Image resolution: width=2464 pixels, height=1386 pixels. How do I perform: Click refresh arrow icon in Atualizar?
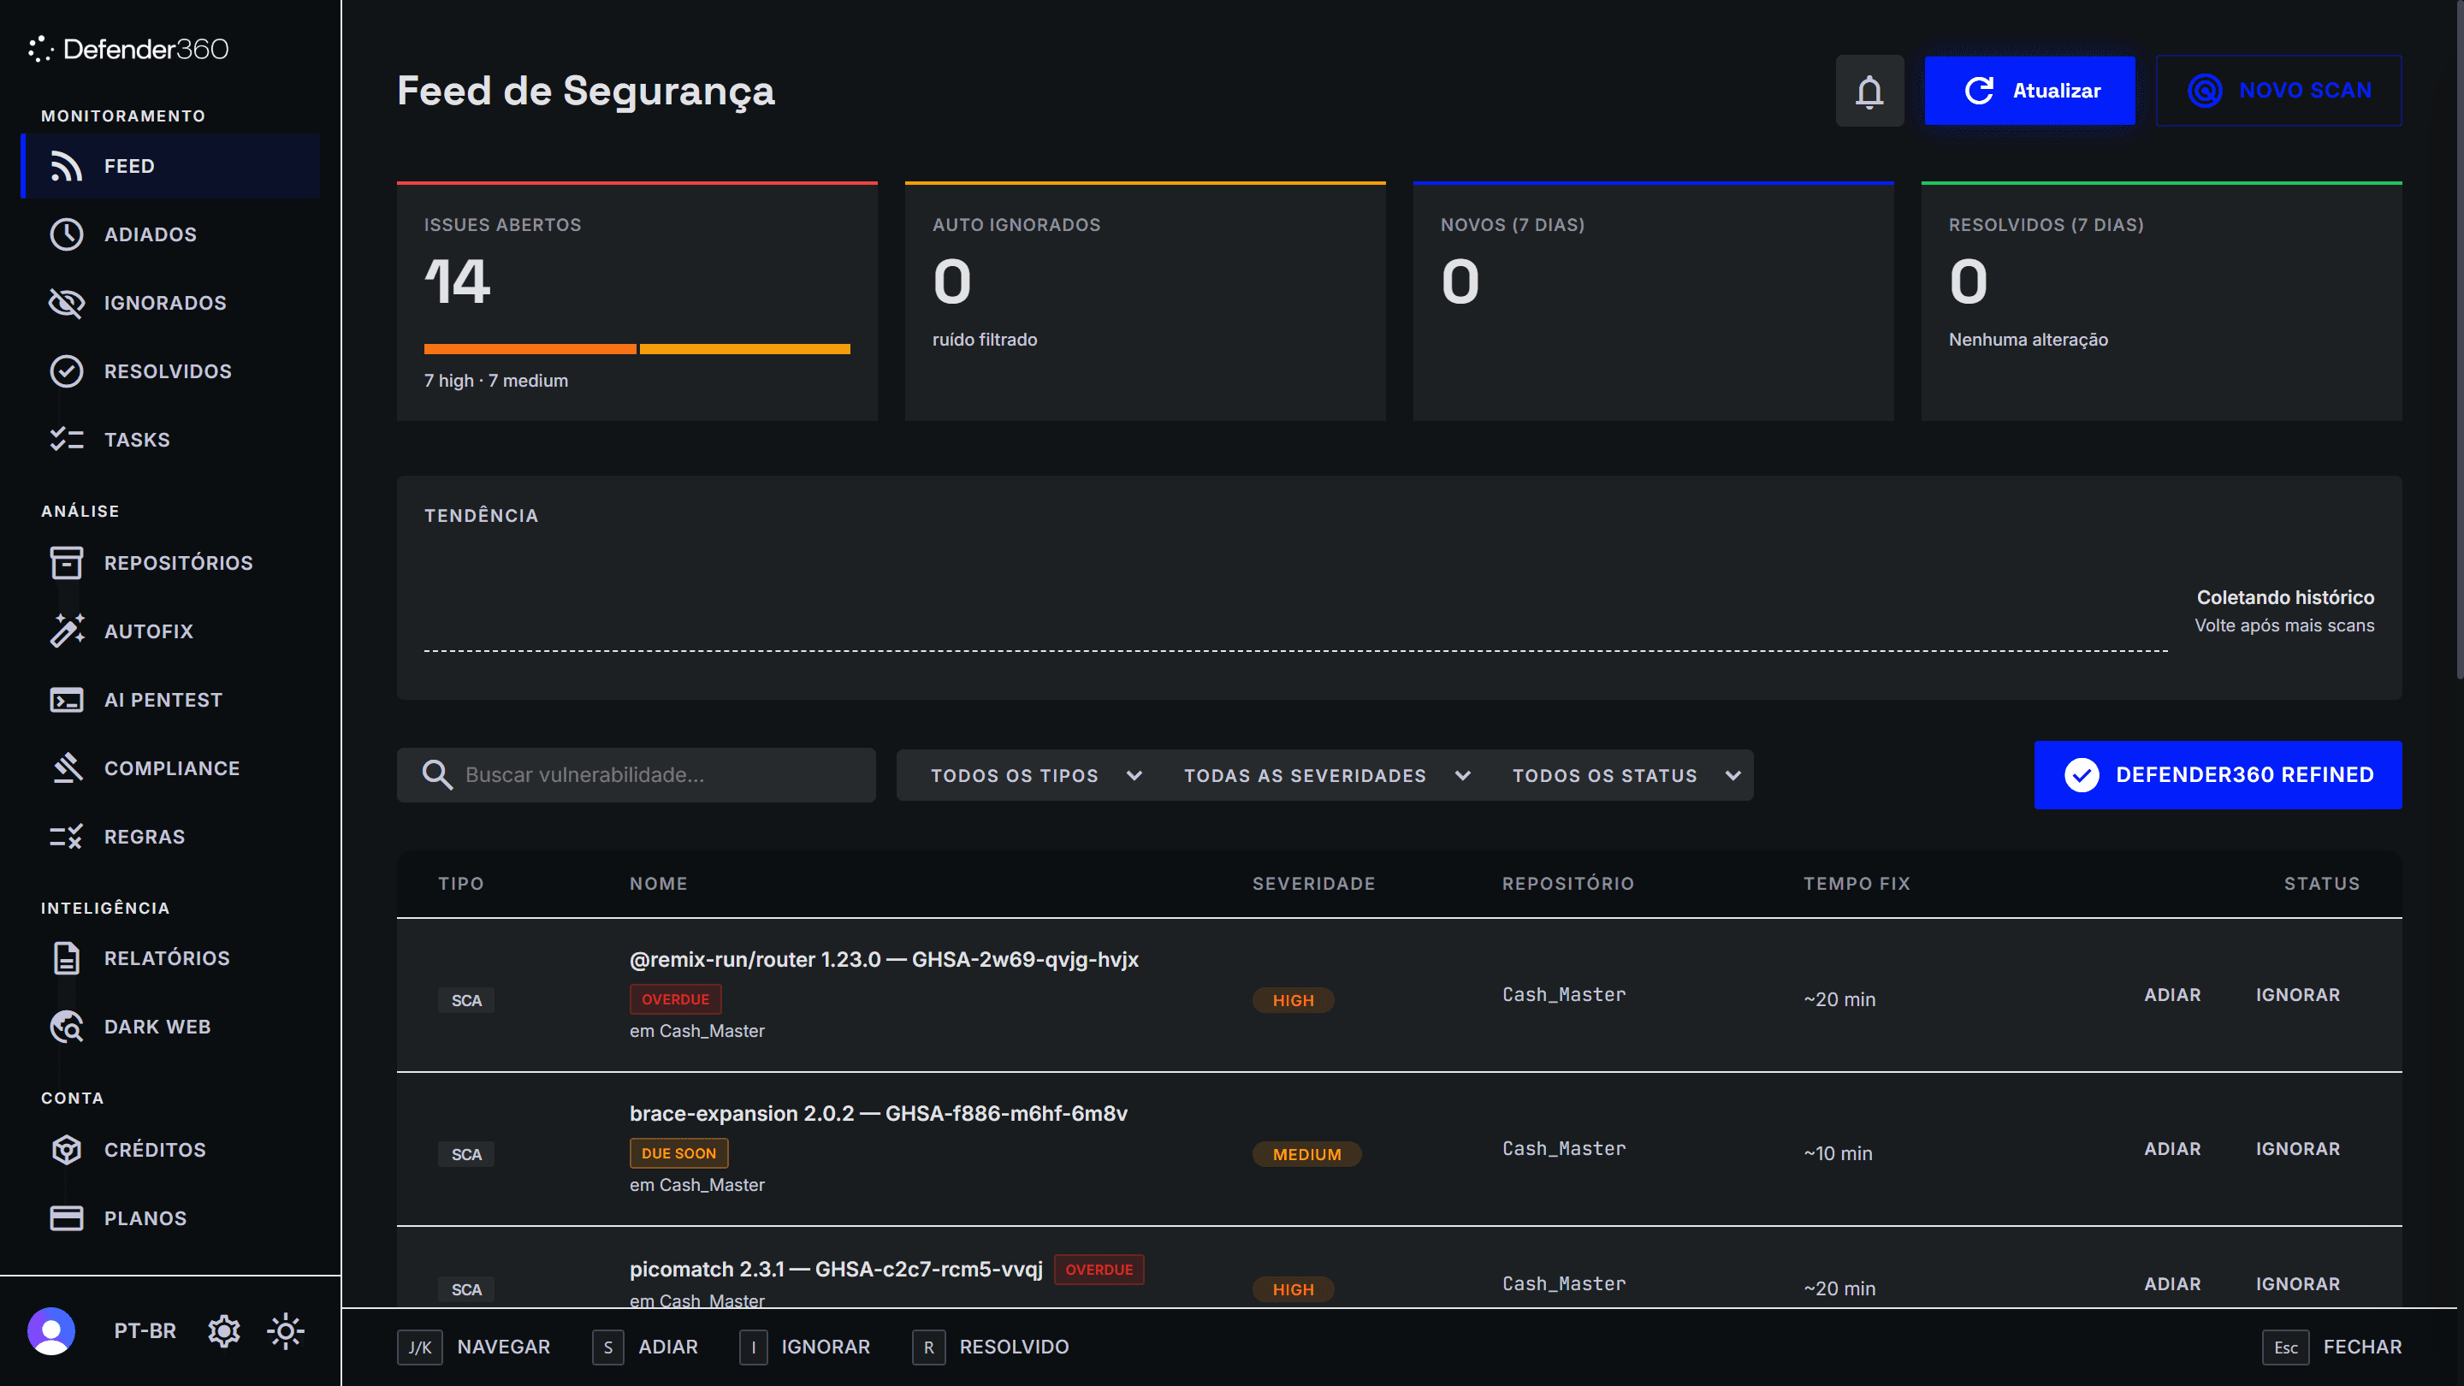coord(1979,91)
